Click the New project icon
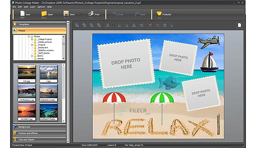Screen dimensions: 256x148 tap(22, 14)
